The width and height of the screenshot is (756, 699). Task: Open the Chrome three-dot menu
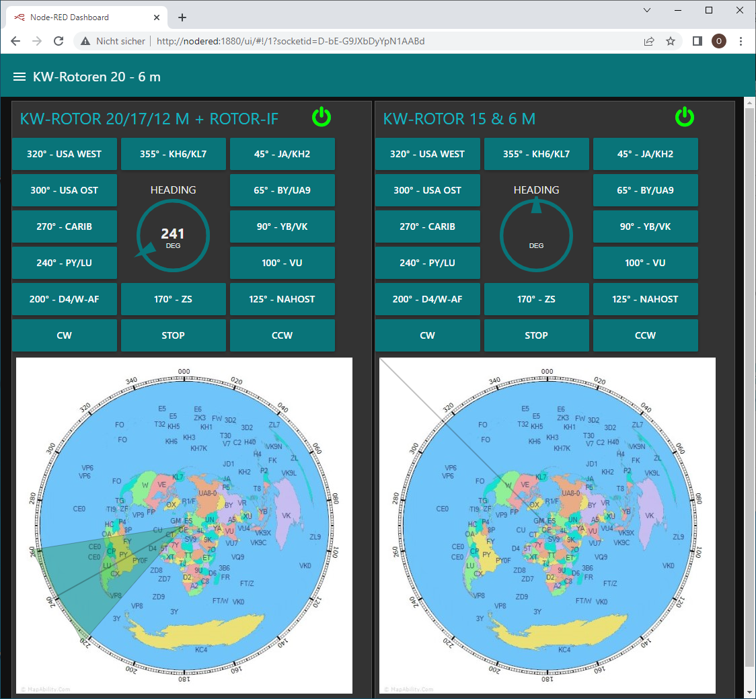pos(741,41)
